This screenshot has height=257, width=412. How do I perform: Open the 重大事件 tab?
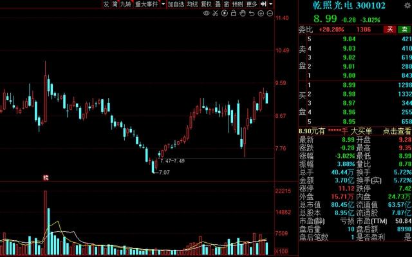pos(146,5)
